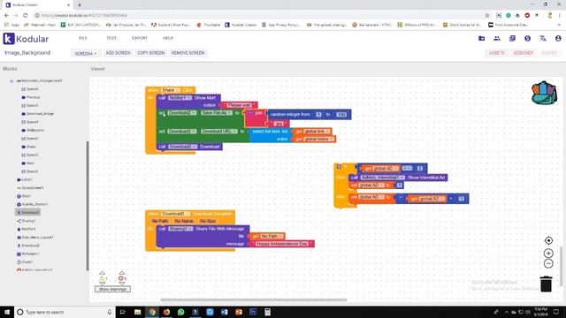The image size is (566, 318).
Task: Open the Export menu
Action: coord(140,38)
